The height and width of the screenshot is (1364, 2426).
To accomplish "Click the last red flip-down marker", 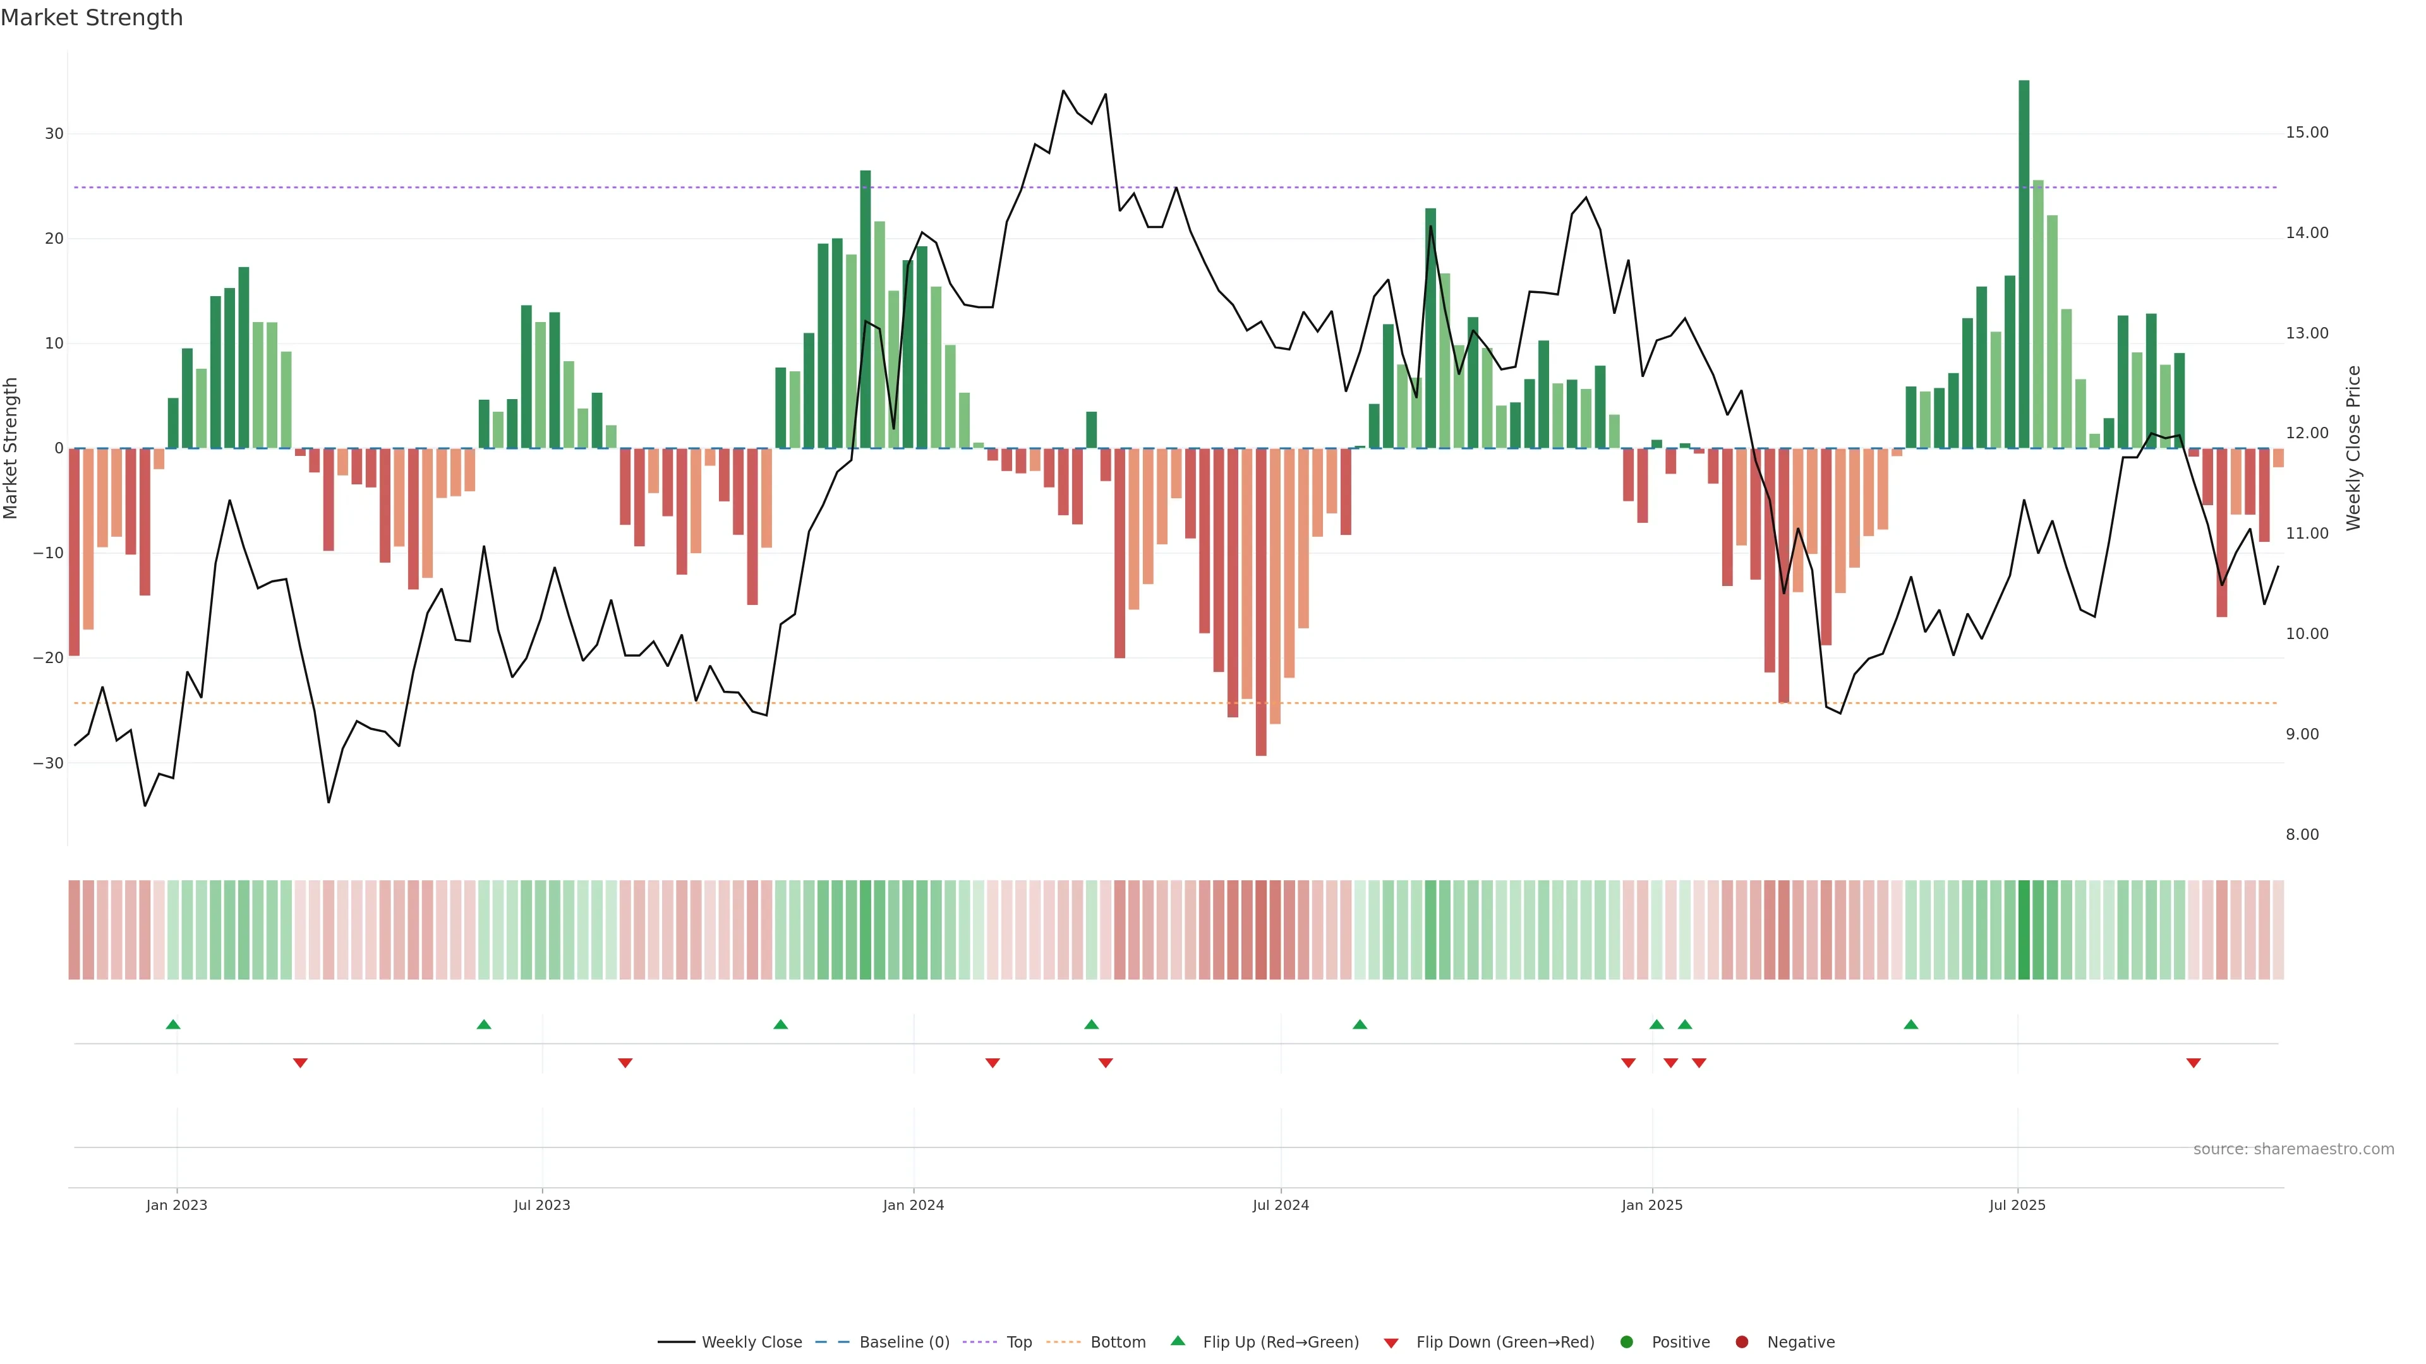I will click(x=2194, y=1063).
